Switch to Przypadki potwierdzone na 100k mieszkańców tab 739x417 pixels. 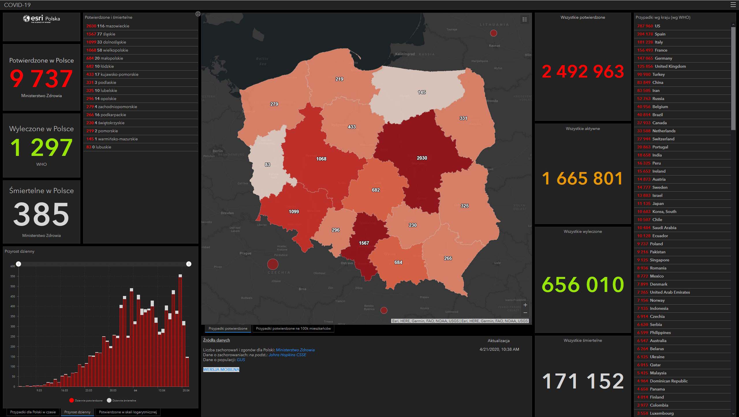[x=293, y=329]
